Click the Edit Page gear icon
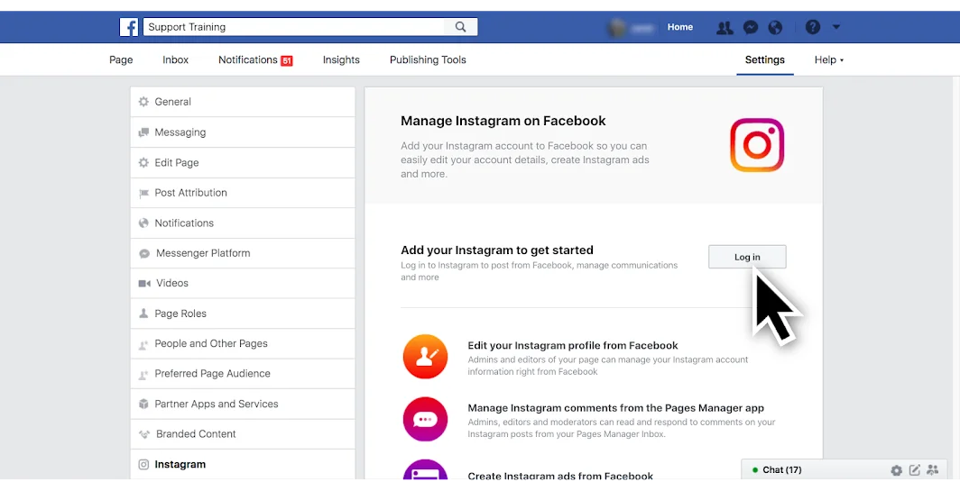 click(x=143, y=163)
